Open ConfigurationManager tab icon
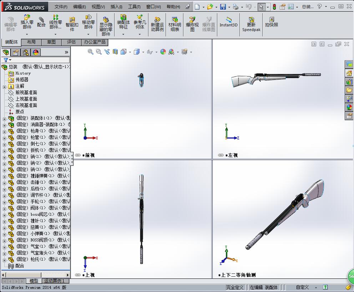Screen dimensions: 354x292 pos(26,52)
